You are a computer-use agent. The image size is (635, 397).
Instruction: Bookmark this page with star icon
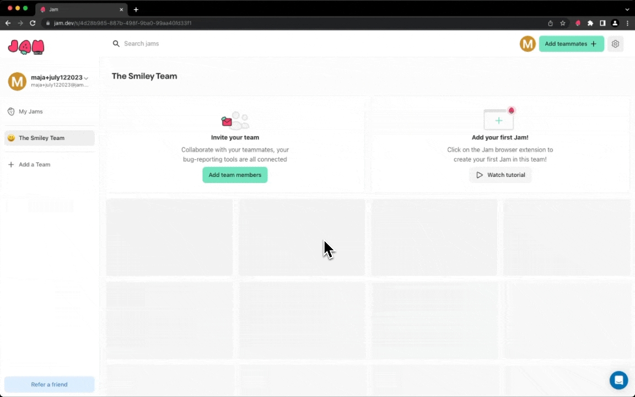coord(563,23)
